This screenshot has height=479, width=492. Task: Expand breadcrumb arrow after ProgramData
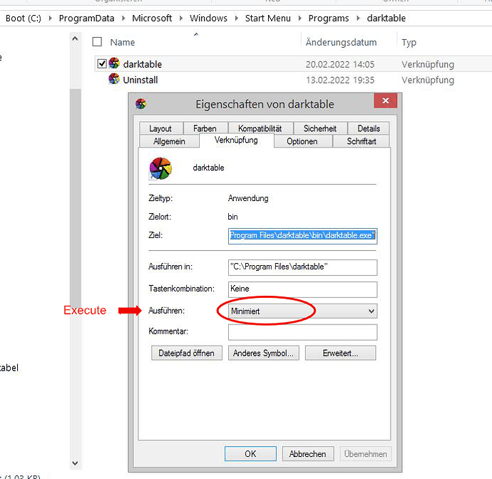point(123,19)
